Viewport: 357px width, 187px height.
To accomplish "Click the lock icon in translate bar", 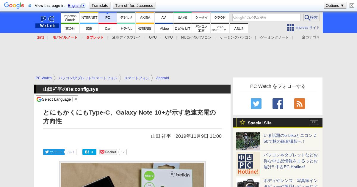I will 30,6.
